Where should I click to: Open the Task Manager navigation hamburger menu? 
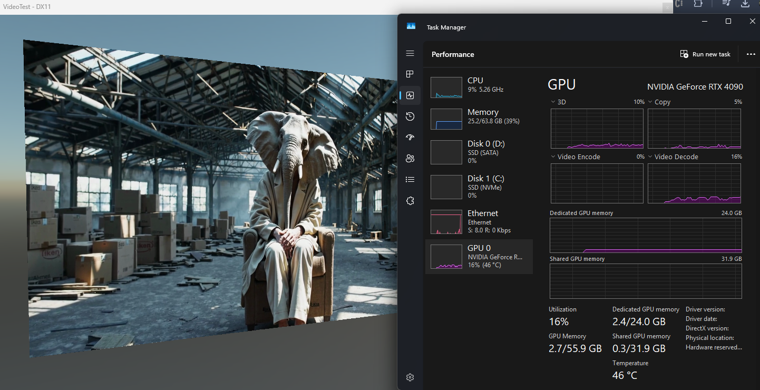tap(410, 54)
